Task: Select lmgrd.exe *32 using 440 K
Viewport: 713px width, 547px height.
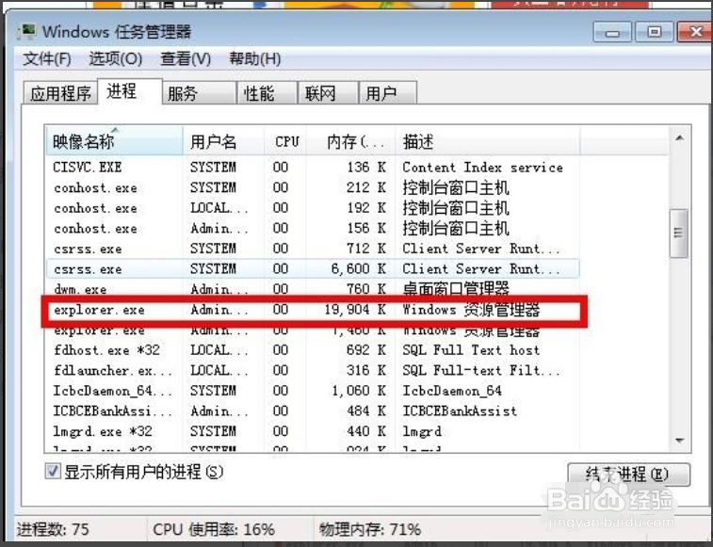Action: tap(313, 431)
